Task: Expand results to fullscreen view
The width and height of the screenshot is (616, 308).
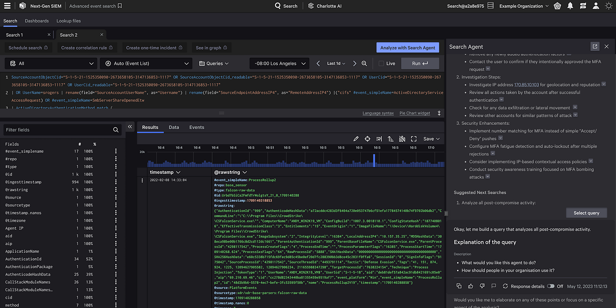Action: [x=414, y=139]
